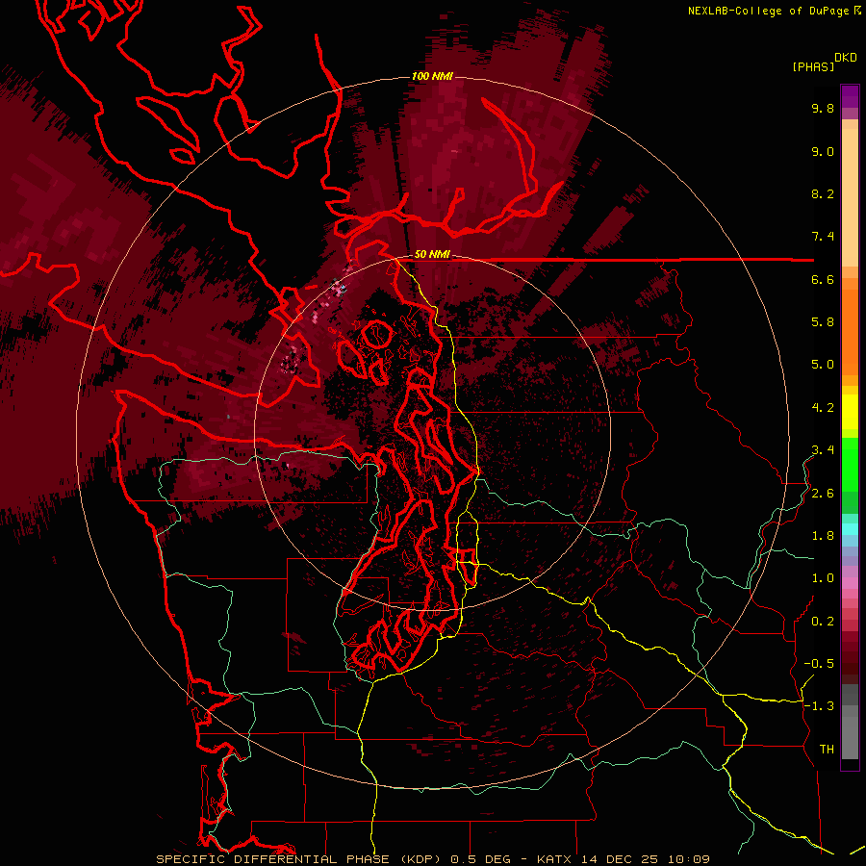Click the 3.4 legend value
The width and height of the screenshot is (866, 866).
coord(823,450)
